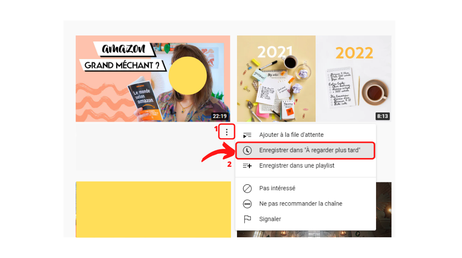Choose Enregistrer dans "À regarder plus tard"
The width and height of the screenshot is (462, 258).
[x=305, y=151]
